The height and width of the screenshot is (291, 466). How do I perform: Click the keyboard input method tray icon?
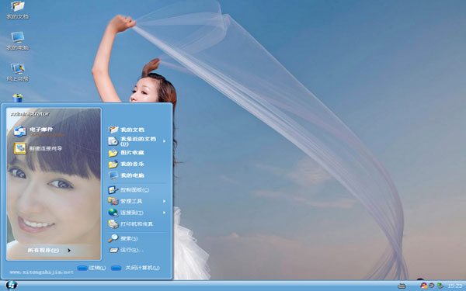pos(402,286)
